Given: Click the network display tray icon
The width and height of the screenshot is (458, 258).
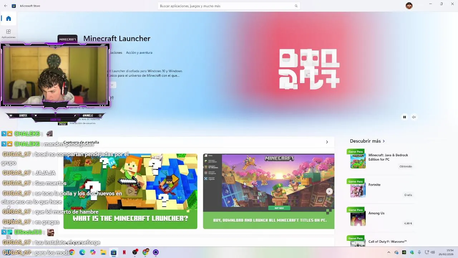Looking at the screenshot, I should (x=427, y=252).
